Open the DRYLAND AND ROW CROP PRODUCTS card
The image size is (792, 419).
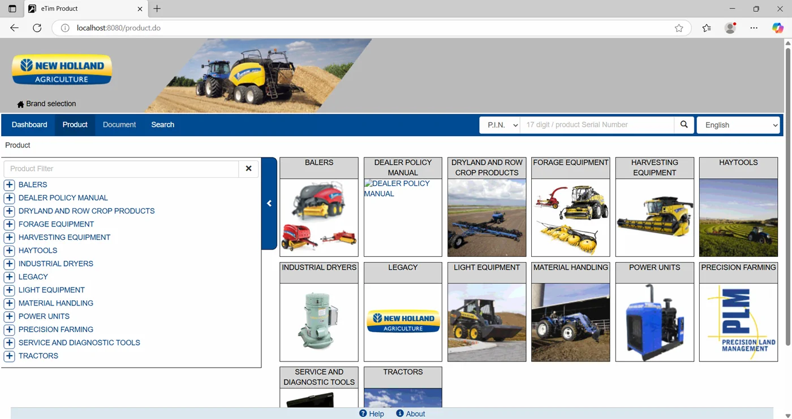point(487,207)
